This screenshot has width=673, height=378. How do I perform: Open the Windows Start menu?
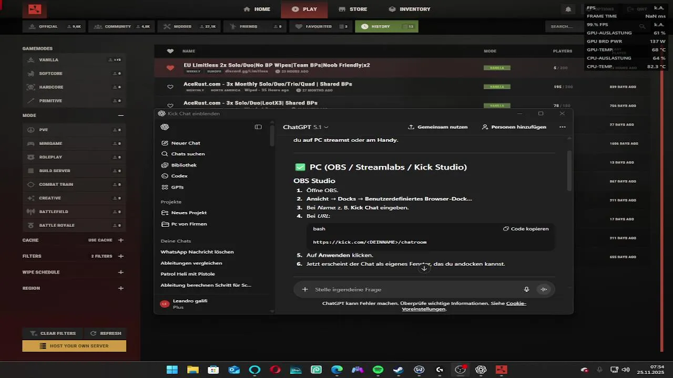pos(172,370)
